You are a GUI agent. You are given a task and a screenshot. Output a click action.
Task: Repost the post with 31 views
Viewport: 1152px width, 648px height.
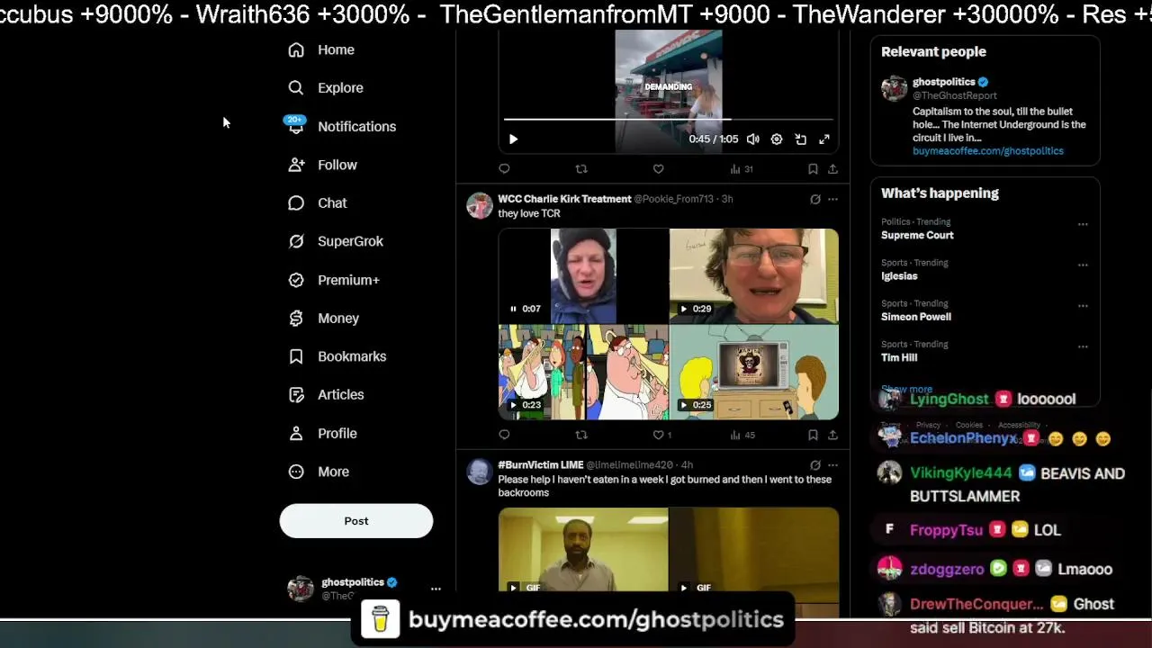click(x=581, y=168)
